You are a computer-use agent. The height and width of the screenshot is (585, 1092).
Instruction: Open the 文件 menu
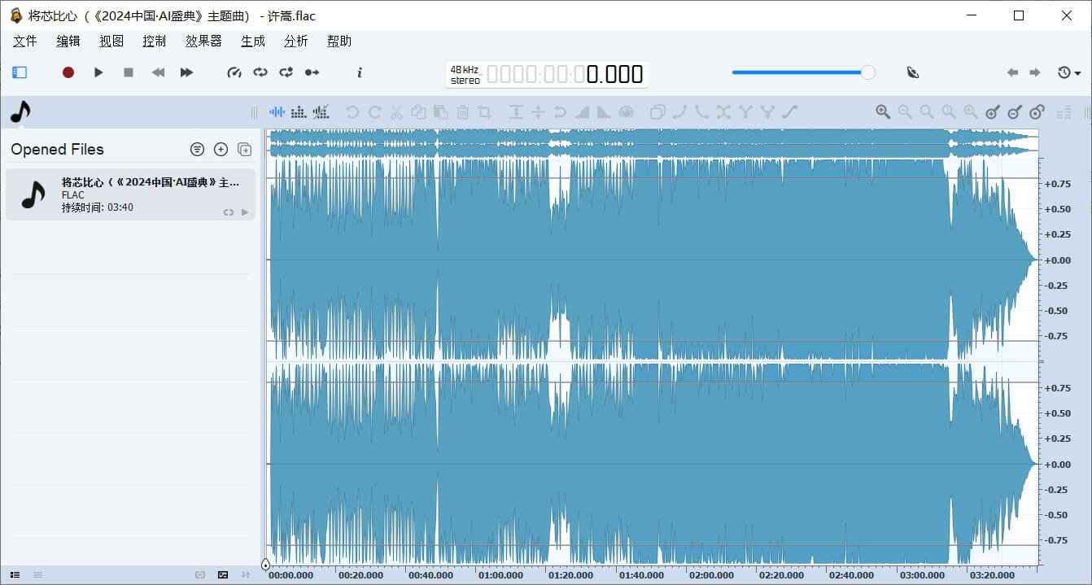(x=25, y=41)
